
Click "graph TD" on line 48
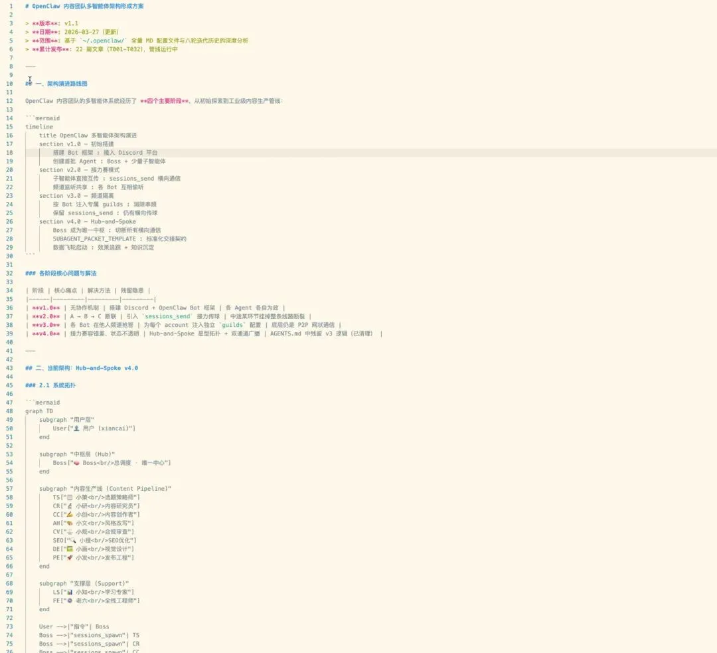tap(39, 411)
